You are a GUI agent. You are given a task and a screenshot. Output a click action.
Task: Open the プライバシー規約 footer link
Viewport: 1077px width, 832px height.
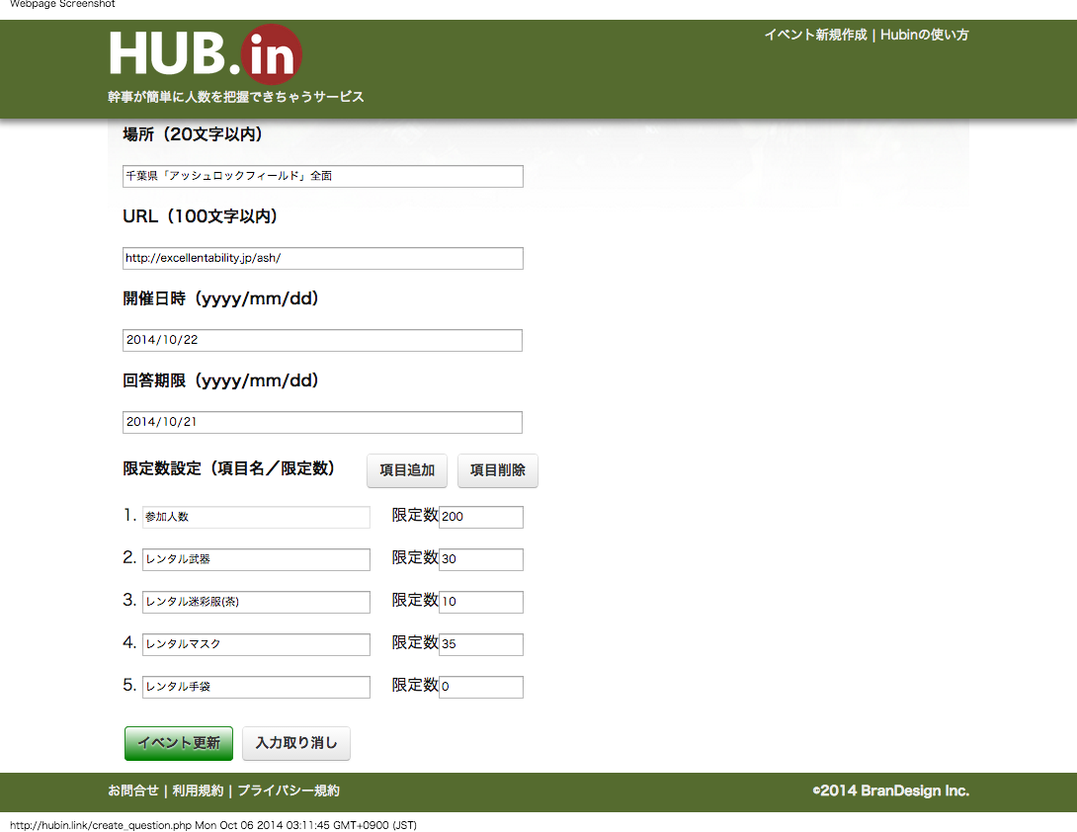pos(289,790)
